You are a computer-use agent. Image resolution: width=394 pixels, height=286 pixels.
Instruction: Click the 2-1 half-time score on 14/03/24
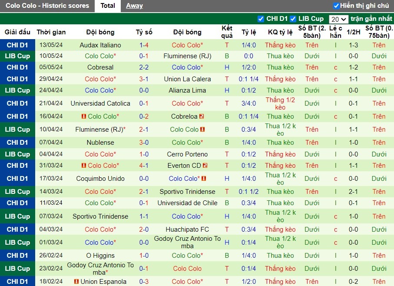pos(353,192)
